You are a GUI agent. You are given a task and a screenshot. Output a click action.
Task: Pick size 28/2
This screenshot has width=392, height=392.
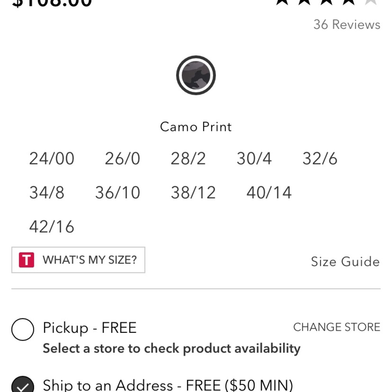(188, 159)
